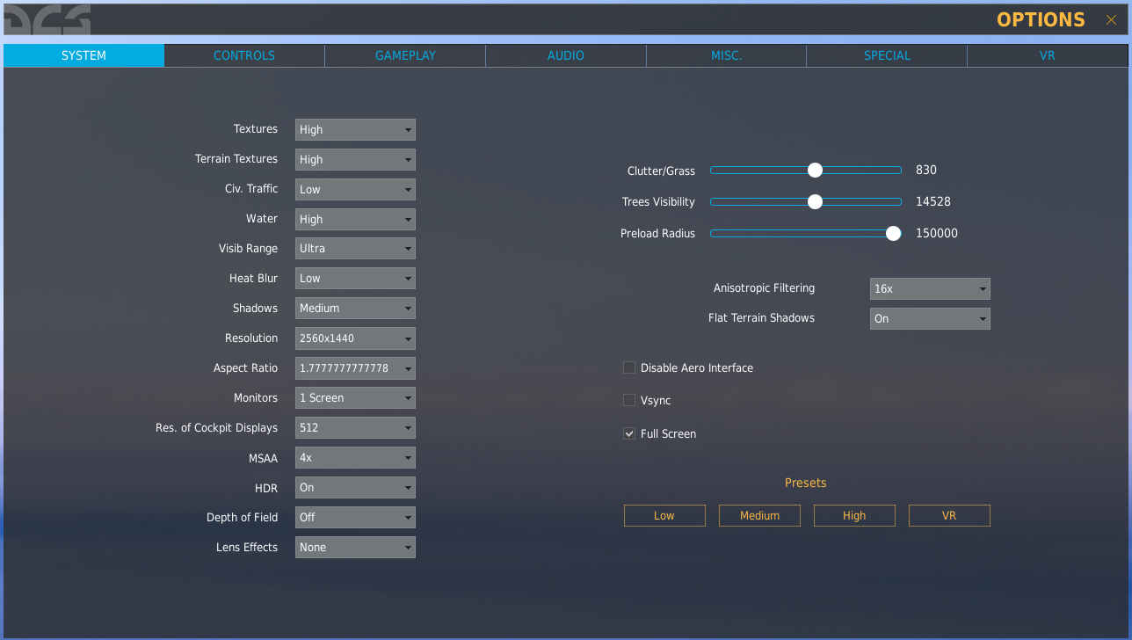Screen dimensions: 1132x640
Task: Go to the MISC. tab
Action: (727, 55)
